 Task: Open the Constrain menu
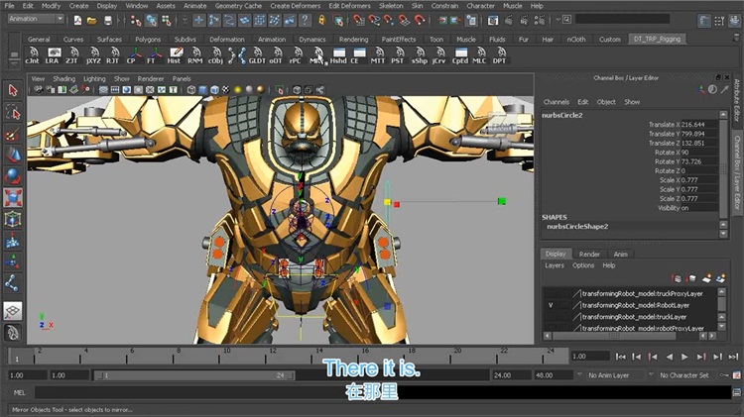click(444, 6)
